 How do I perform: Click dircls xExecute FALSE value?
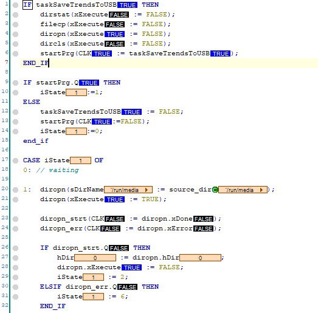coord(114,44)
